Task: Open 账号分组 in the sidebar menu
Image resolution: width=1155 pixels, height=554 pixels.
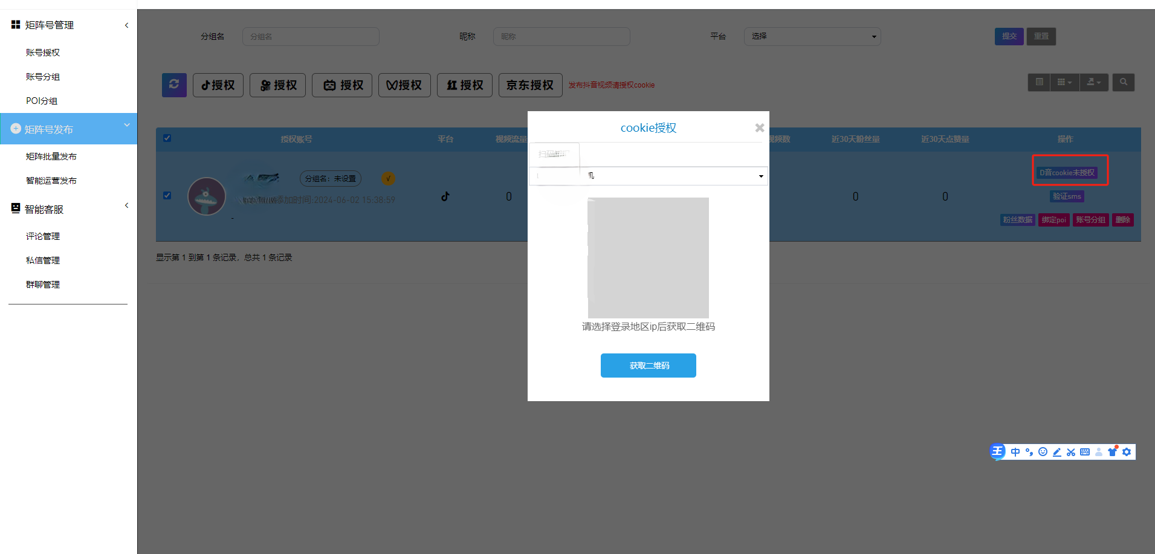Action: [x=43, y=77]
